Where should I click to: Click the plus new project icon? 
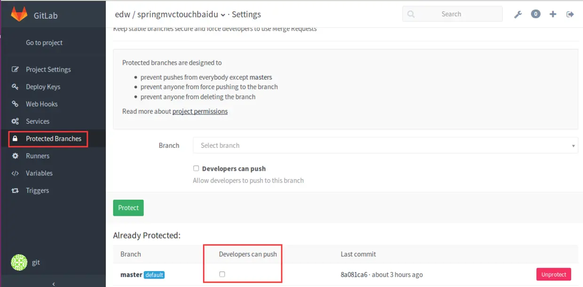(553, 14)
